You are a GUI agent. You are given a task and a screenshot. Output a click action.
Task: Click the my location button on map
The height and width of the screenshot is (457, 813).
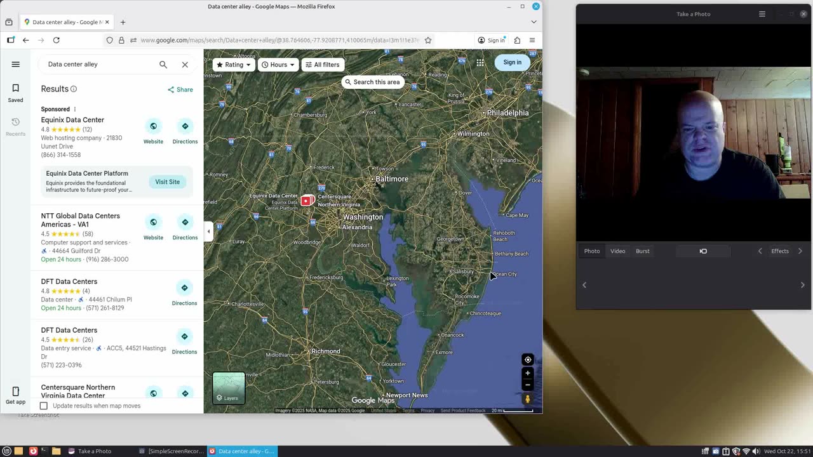click(527, 360)
